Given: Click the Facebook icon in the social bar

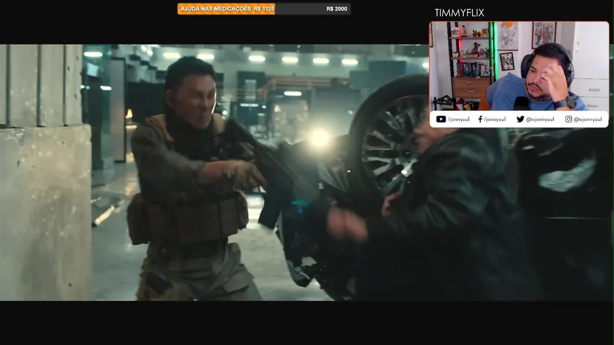Looking at the screenshot, I should 480,119.
